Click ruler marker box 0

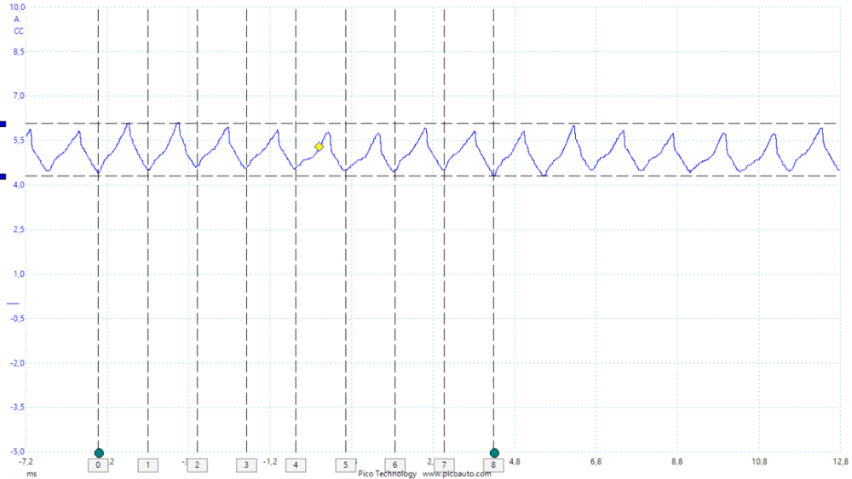pyautogui.click(x=99, y=465)
